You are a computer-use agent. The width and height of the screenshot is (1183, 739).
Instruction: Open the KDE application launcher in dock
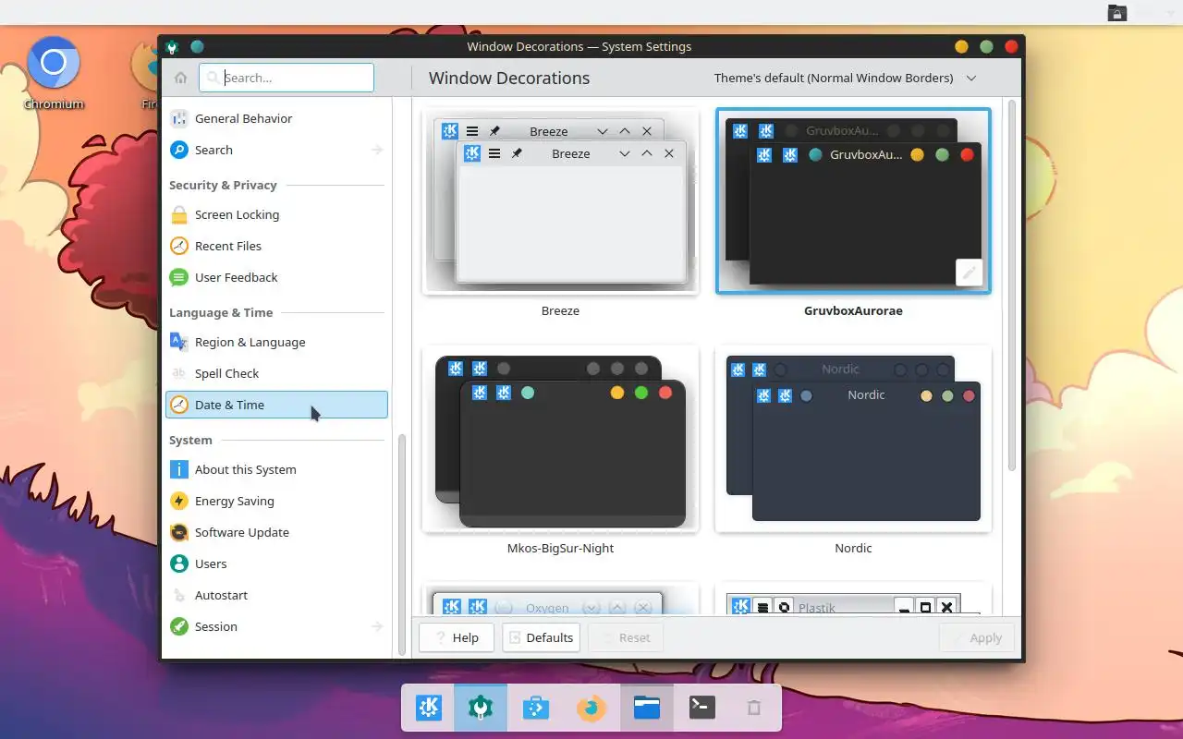[x=429, y=709]
